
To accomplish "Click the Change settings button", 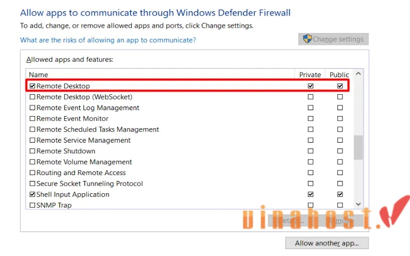I will [333, 39].
